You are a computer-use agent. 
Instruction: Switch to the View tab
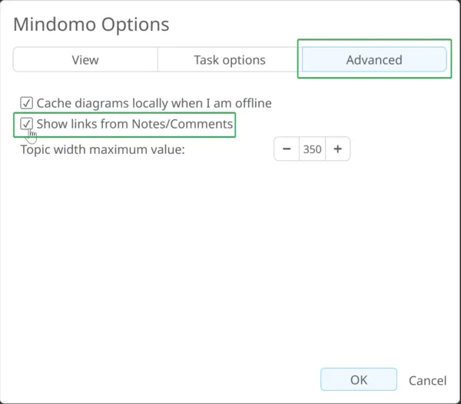pos(85,60)
